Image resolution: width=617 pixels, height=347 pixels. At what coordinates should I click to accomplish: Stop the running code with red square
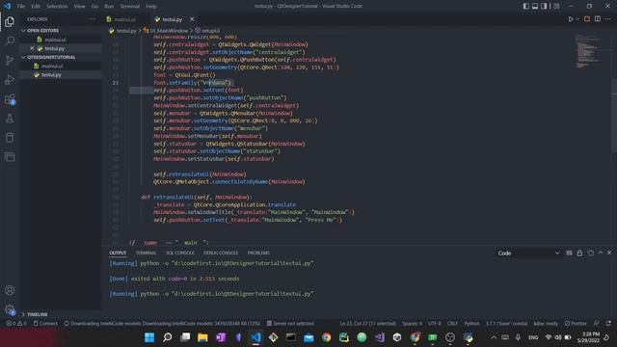pyautogui.click(x=587, y=19)
